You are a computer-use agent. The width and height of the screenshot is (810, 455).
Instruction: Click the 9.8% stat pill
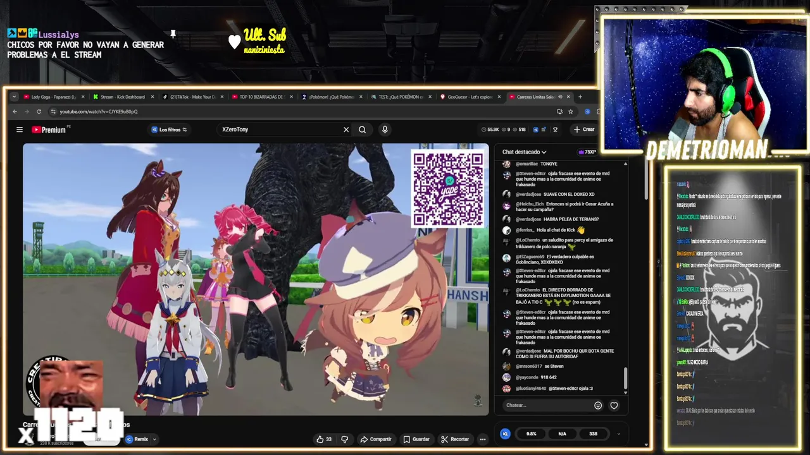[x=531, y=434]
